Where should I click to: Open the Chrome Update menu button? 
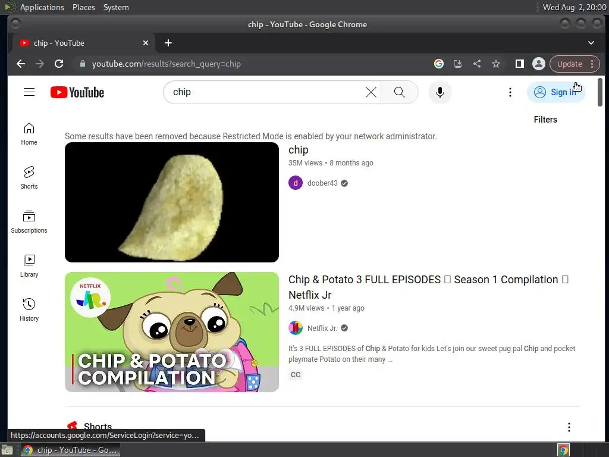click(x=575, y=64)
